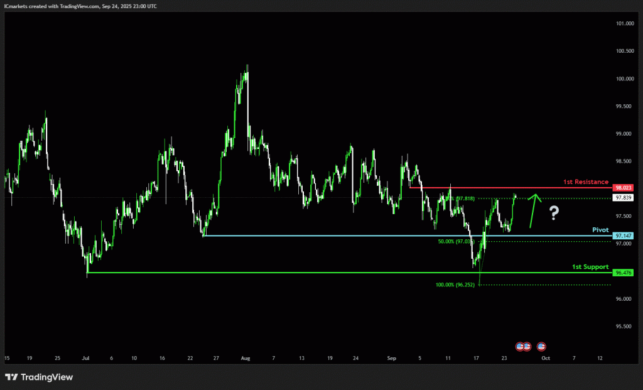The height and width of the screenshot is (390, 643).
Task: Click the leftmost US flag event icon
Action: 520,346
